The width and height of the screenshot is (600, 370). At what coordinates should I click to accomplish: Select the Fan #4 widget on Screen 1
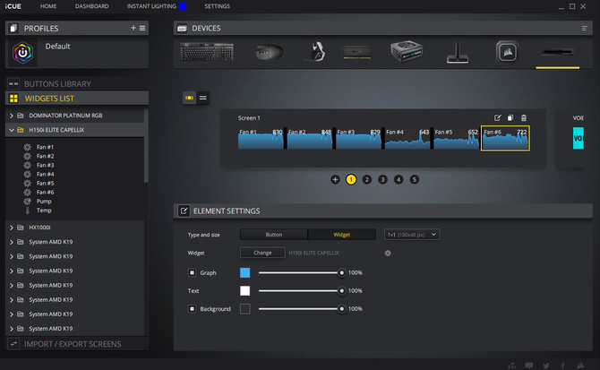pos(407,139)
